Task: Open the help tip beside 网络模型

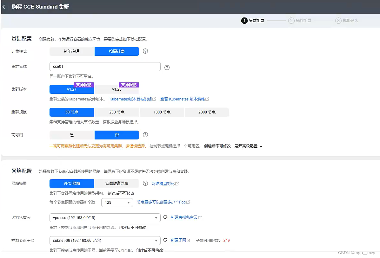Action: pos(145,183)
